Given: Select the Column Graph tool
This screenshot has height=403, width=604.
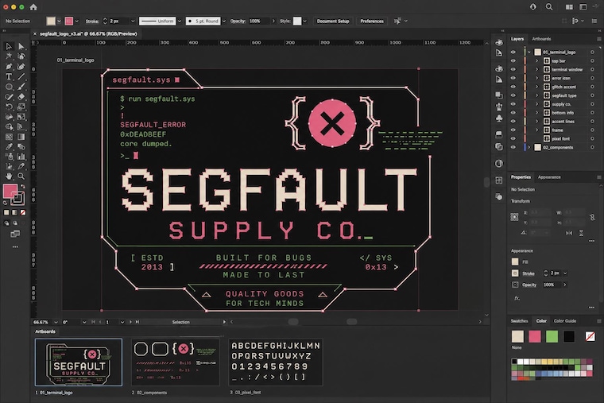Looking at the screenshot, I should click(x=21, y=157).
